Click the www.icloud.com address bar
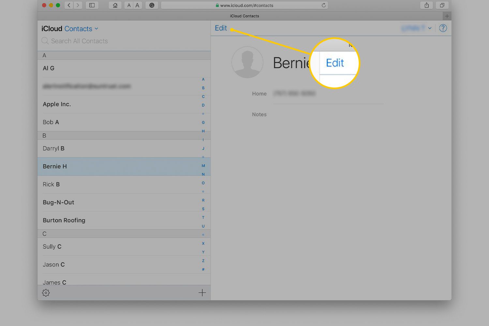 [x=244, y=5]
